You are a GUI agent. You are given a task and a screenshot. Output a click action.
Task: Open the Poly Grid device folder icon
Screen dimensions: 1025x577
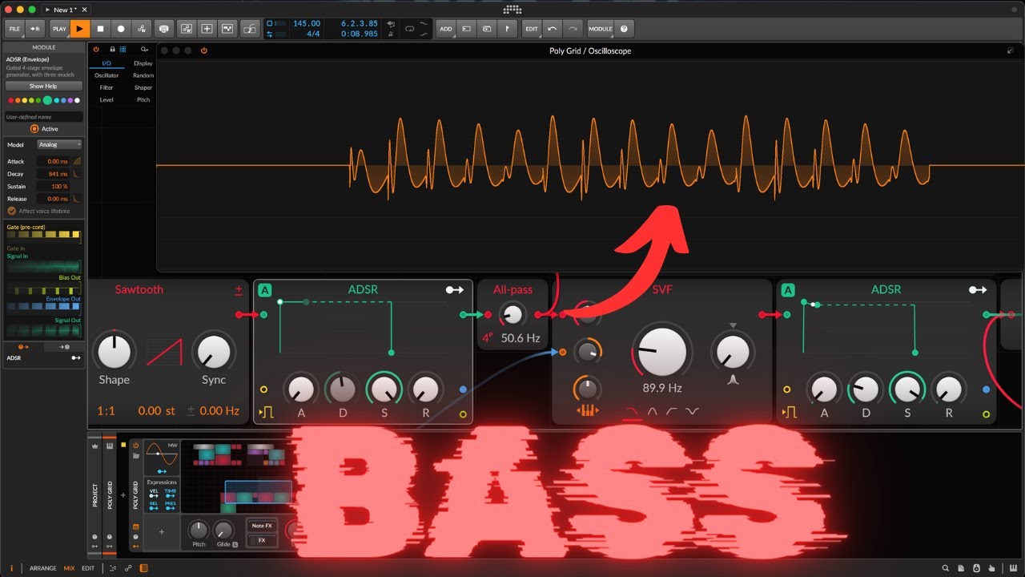point(135,455)
